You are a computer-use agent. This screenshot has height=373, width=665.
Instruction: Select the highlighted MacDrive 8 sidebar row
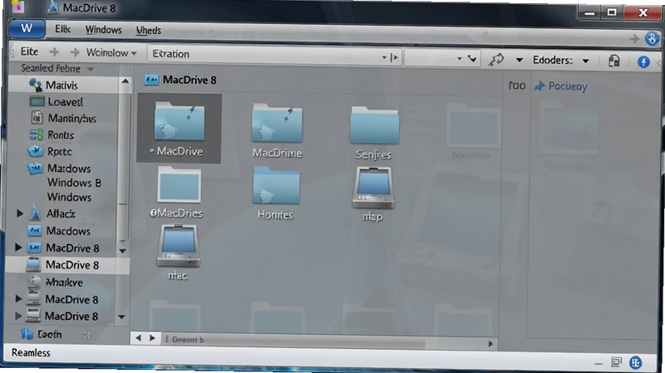click(67, 265)
